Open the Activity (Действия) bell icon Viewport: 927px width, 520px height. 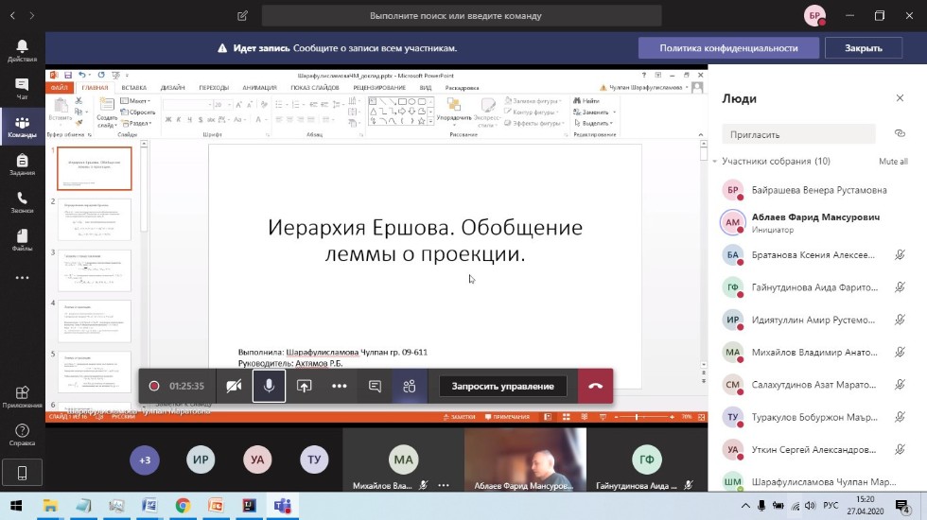(22, 50)
